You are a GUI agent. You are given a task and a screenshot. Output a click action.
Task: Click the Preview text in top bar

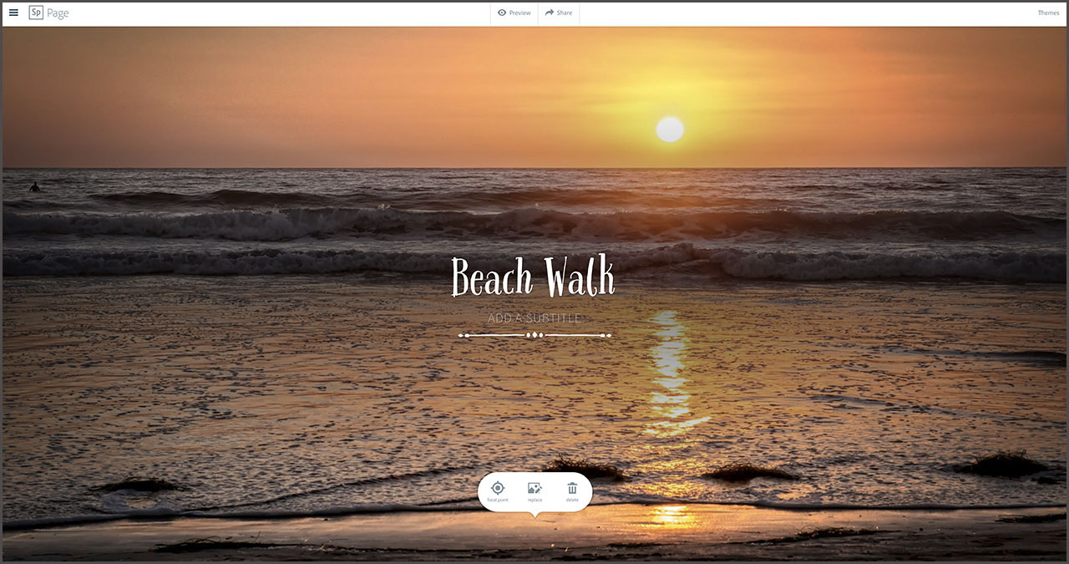tap(520, 13)
